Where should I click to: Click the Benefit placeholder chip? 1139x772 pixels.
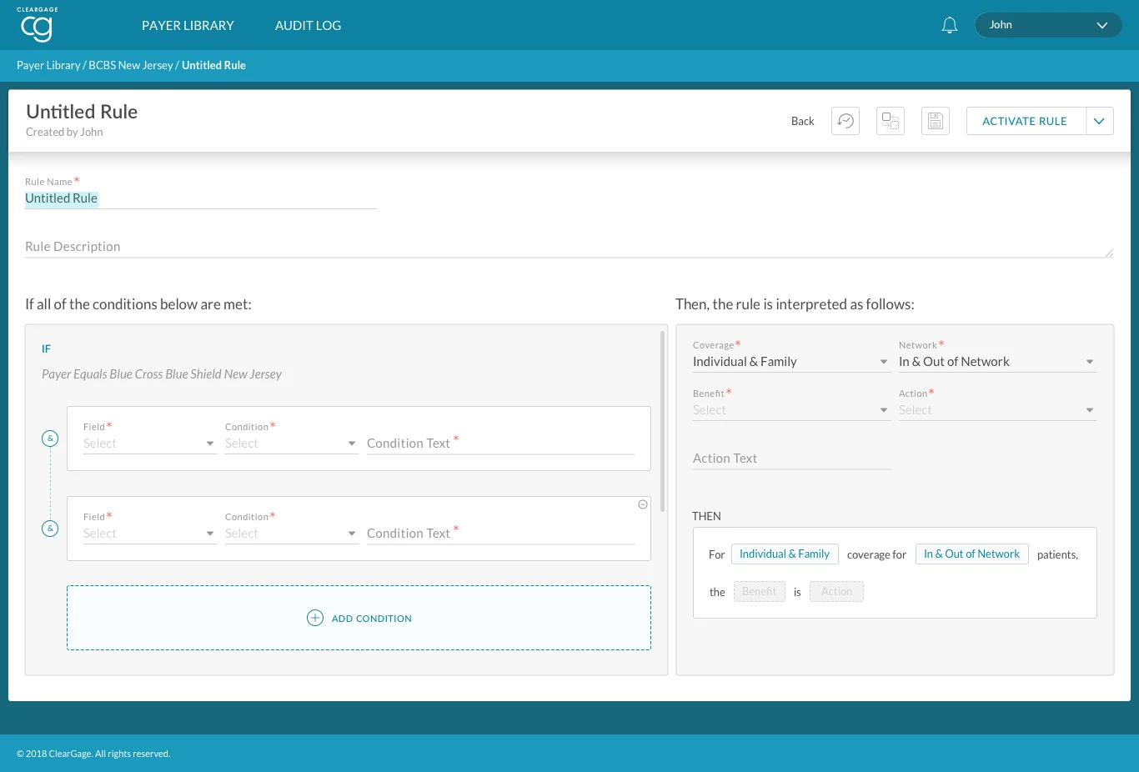click(x=760, y=592)
